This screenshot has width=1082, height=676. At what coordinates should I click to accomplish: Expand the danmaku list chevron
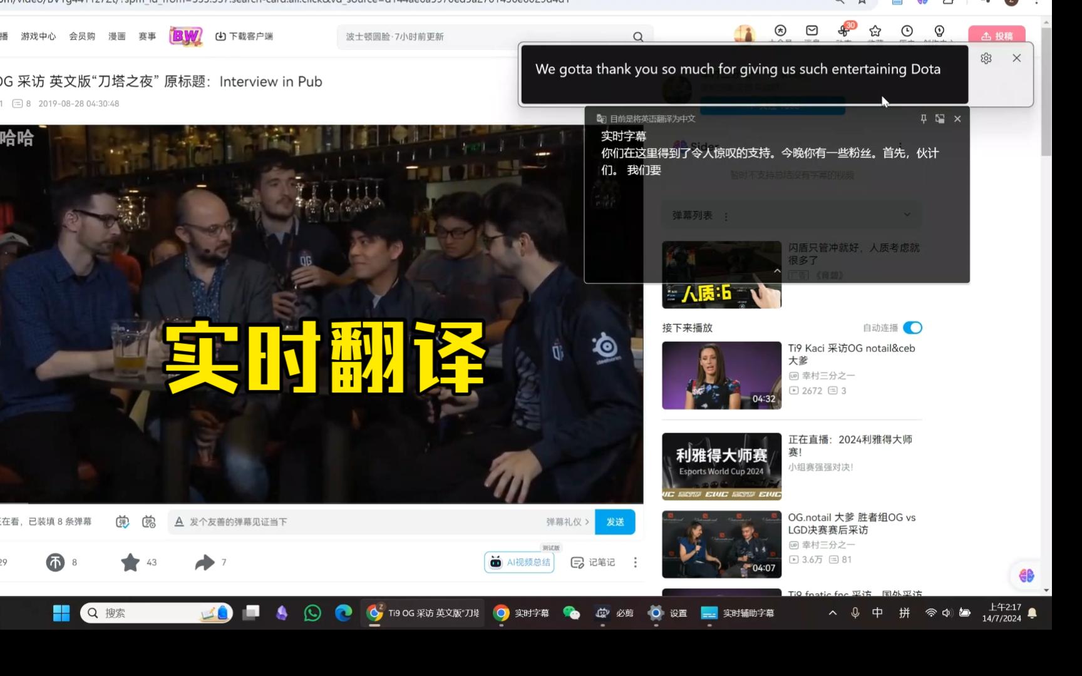(907, 215)
